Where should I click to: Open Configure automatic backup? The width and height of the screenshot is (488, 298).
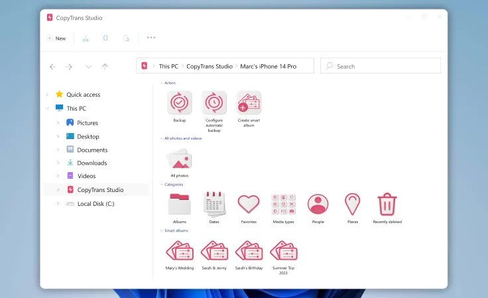214,103
